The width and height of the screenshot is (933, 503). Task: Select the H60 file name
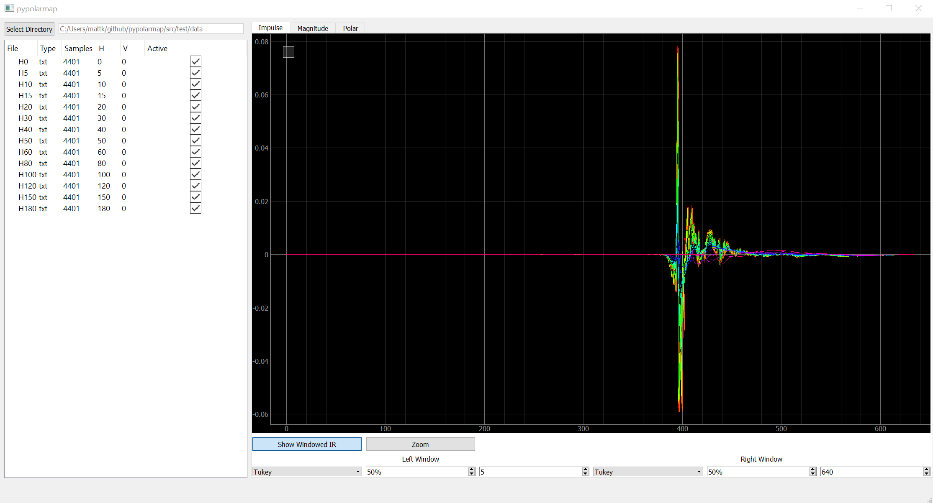tap(25, 152)
